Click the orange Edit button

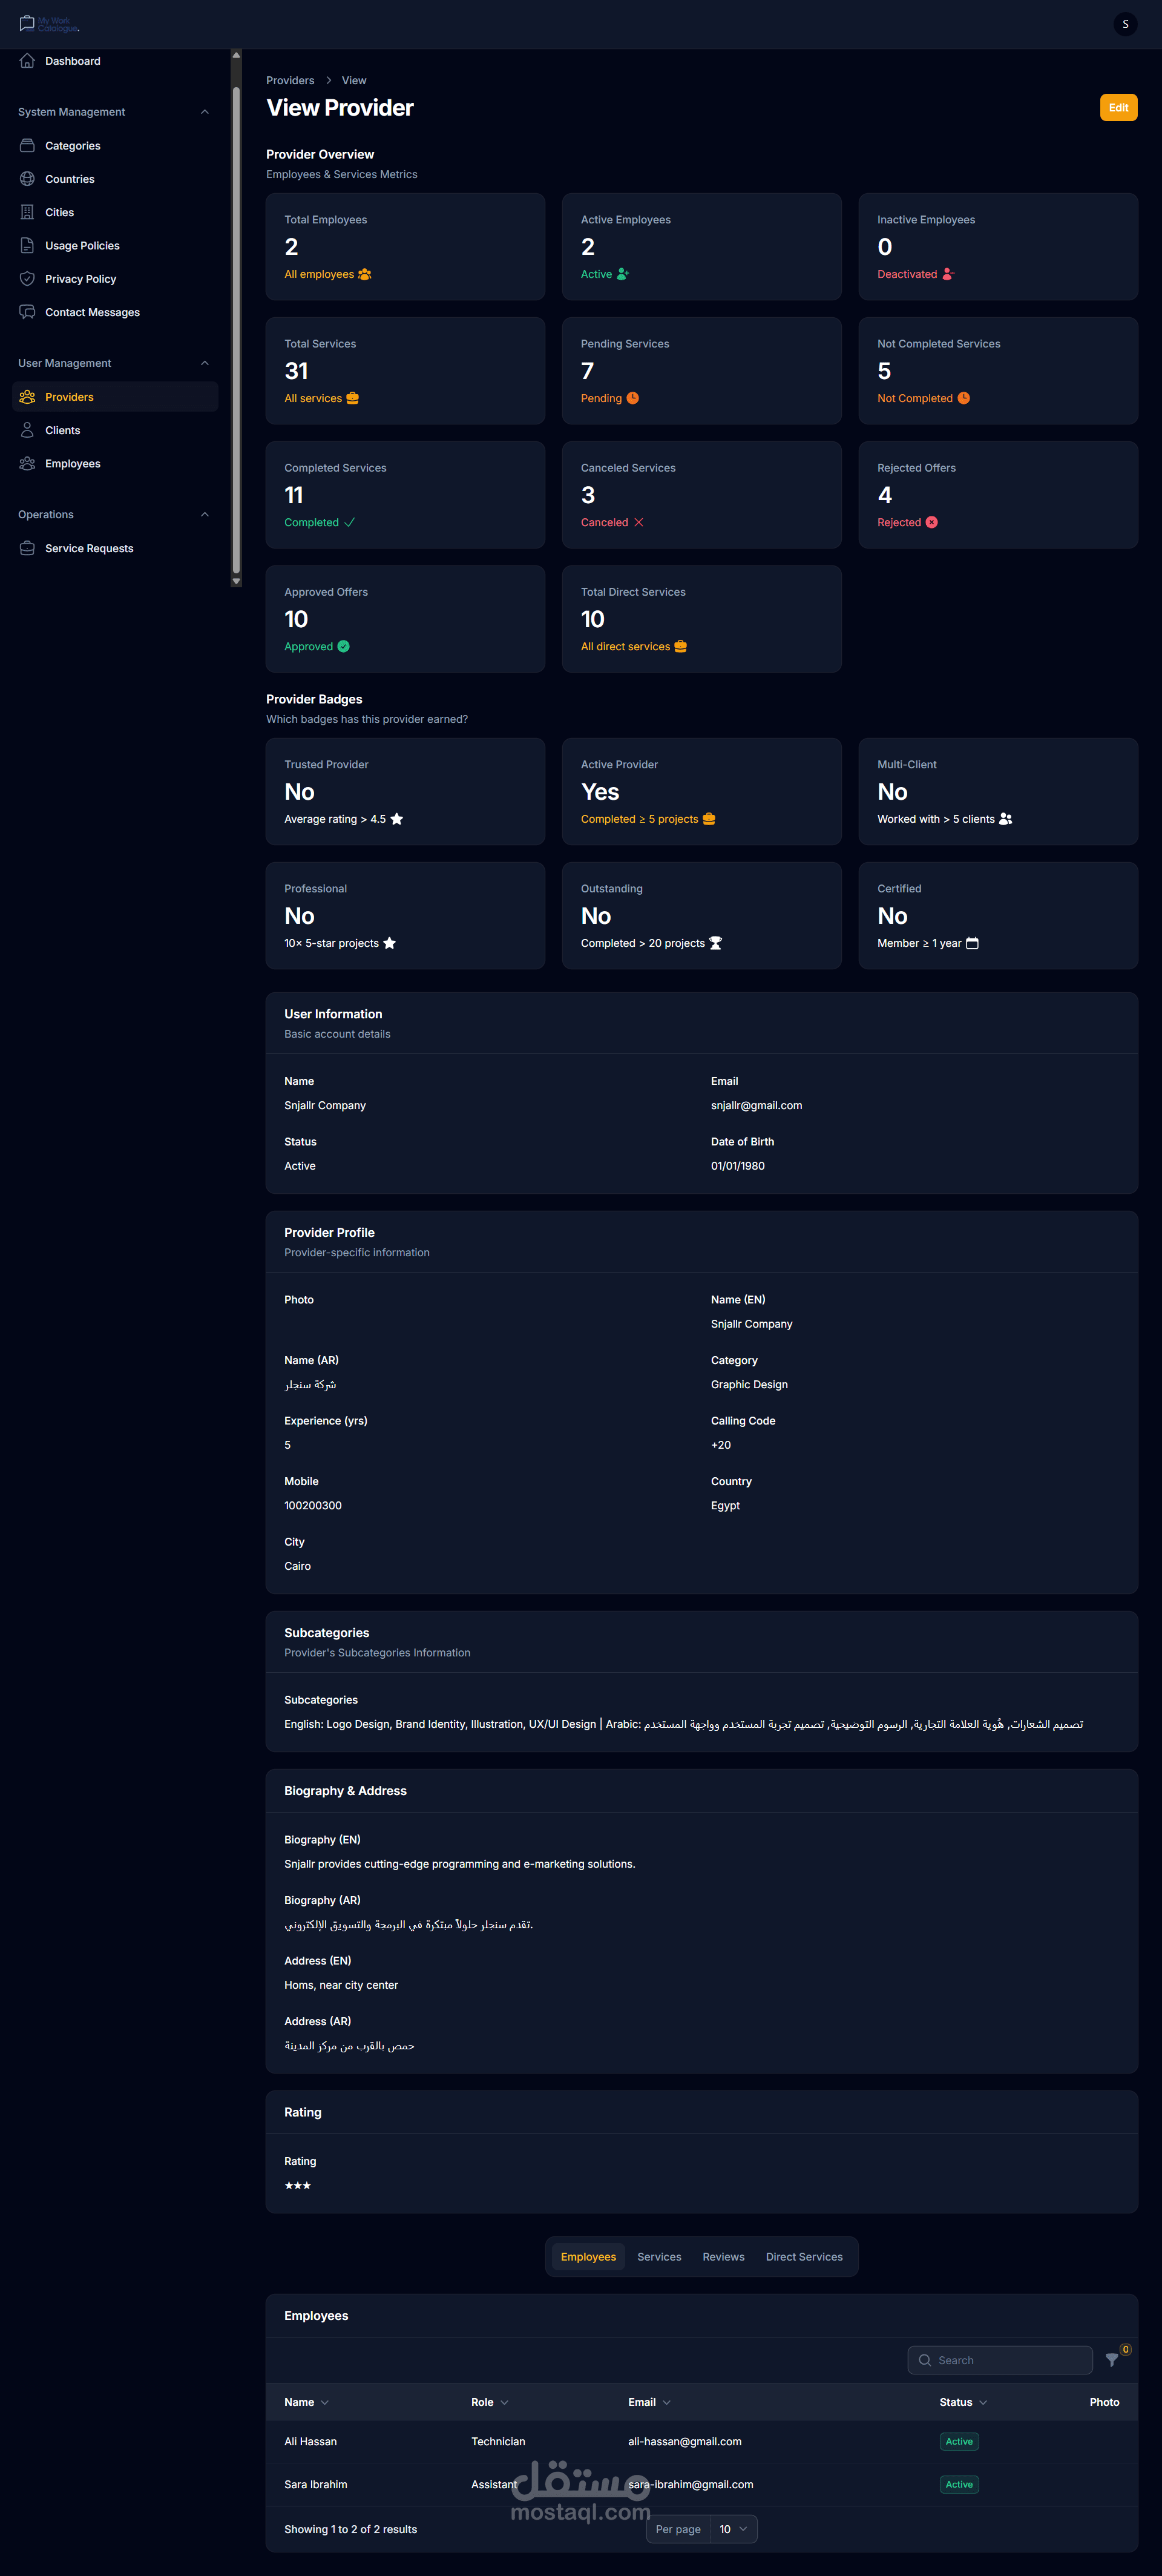(x=1118, y=108)
